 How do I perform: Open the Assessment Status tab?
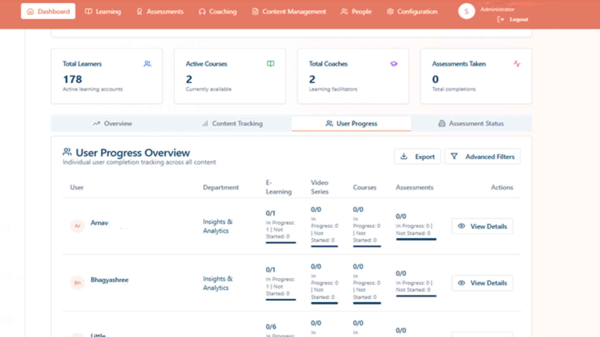471,124
